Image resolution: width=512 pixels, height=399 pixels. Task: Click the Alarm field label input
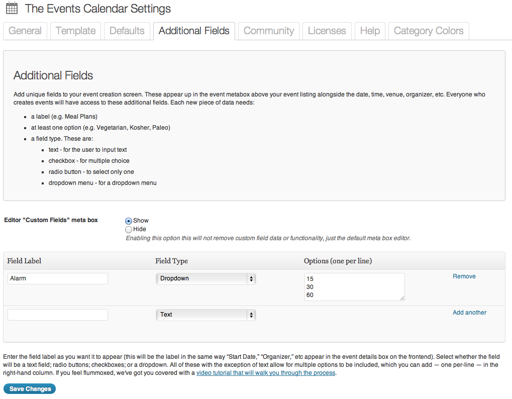(x=57, y=278)
